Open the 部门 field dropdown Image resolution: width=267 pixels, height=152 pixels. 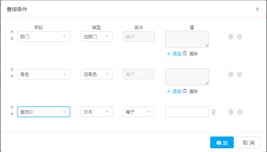click(44, 37)
